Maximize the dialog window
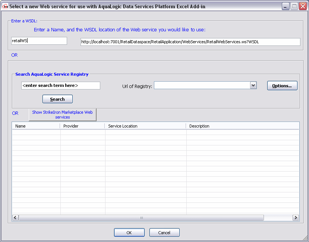Image resolution: width=309 pixels, height=242 pixels. (294, 6)
